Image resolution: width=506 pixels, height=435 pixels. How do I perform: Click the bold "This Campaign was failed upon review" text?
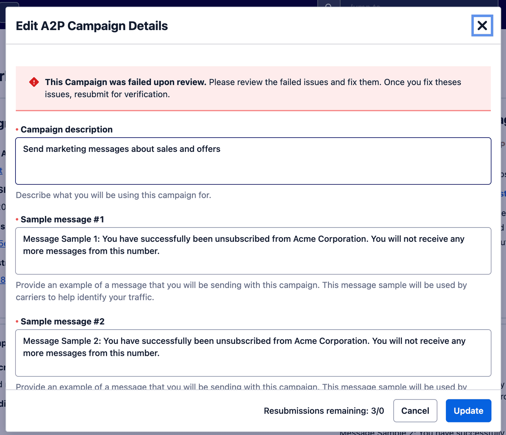(x=126, y=82)
